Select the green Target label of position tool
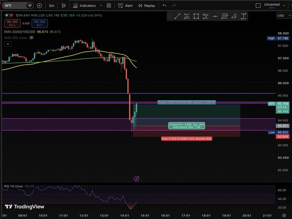 coord(187,102)
